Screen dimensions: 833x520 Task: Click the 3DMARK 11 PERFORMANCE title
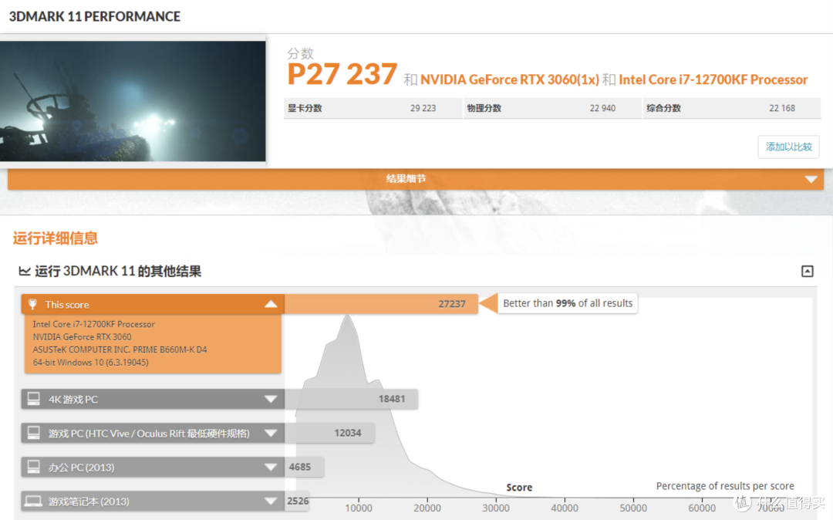[x=95, y=16]
